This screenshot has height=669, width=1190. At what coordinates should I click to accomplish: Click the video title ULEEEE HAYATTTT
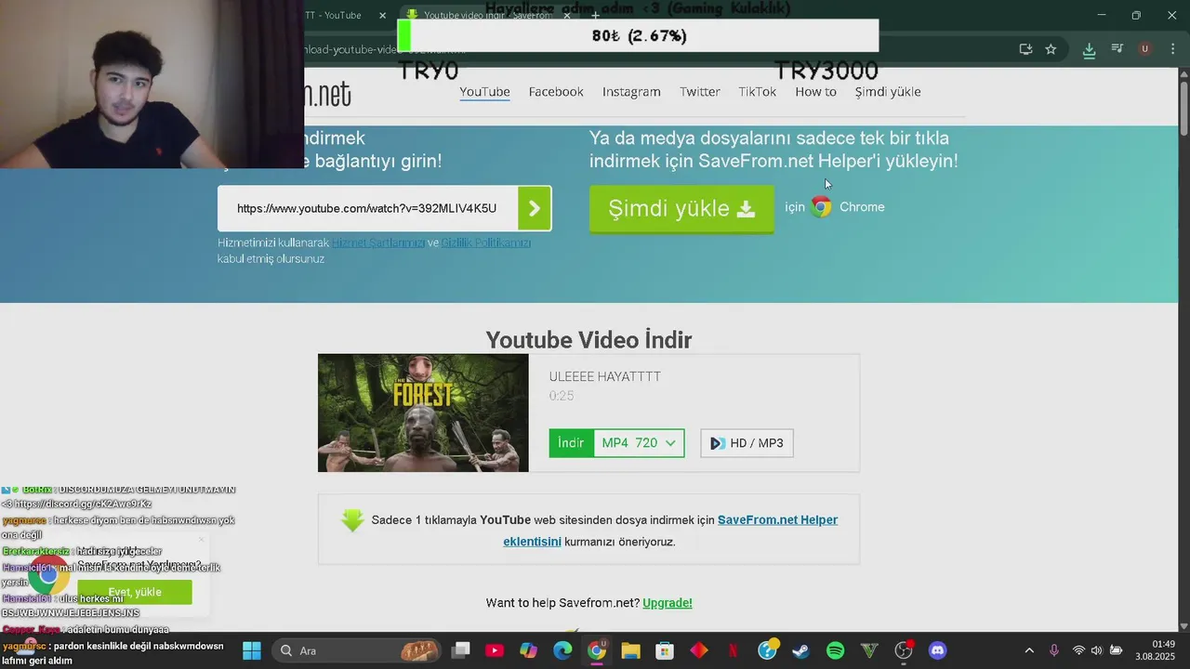(x=605, y=376)
